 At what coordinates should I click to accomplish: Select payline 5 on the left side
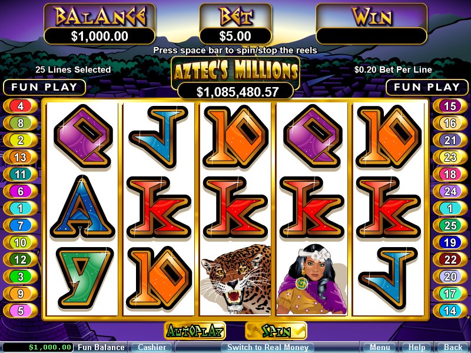[x=21, y=311]
